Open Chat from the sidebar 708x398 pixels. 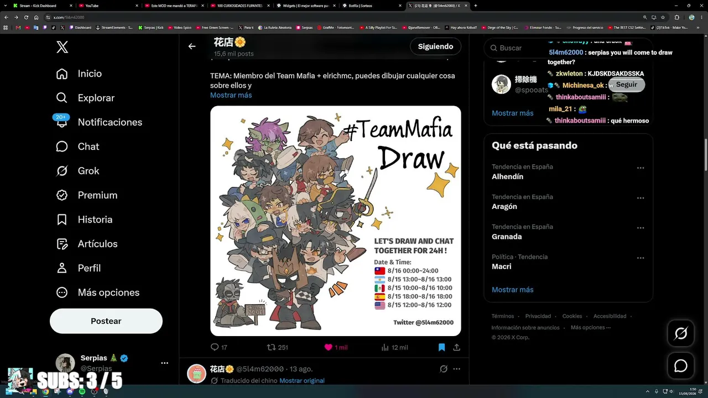77,146
